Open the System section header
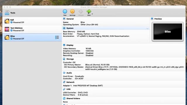Image resolution: width=187 pixels, height=105 pixels. pos(70,28)
